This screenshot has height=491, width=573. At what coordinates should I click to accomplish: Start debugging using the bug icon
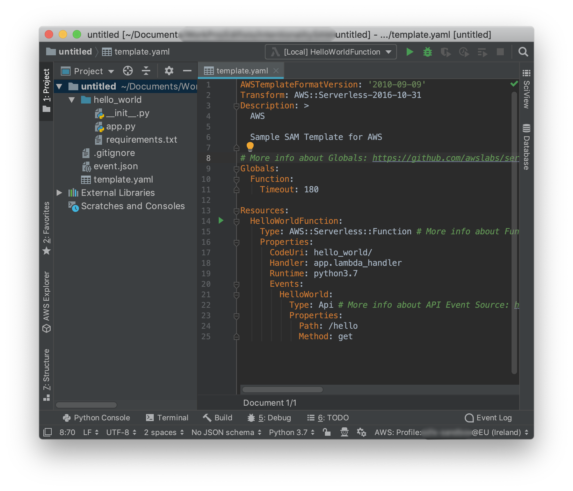point(428,52)
